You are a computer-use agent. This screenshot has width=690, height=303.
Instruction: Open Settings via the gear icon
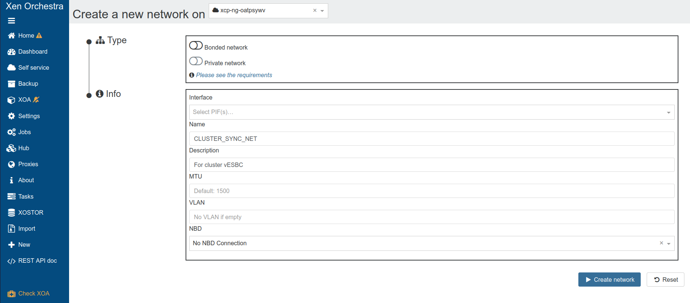[12, 116]
